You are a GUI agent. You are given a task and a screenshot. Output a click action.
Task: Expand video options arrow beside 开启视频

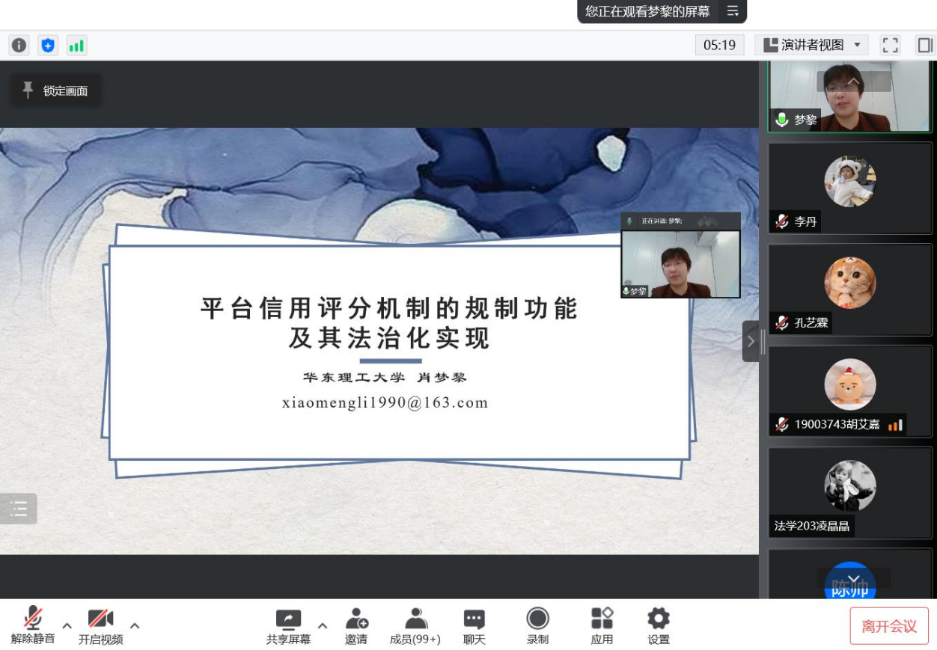pyautogui.click(x=135, y=625)
